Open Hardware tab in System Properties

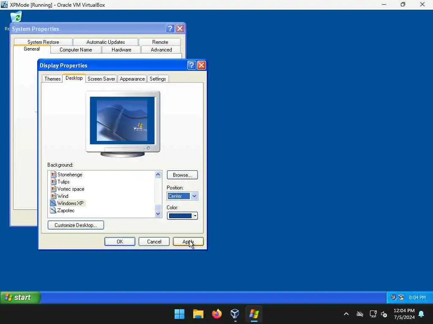click(121, 50)
